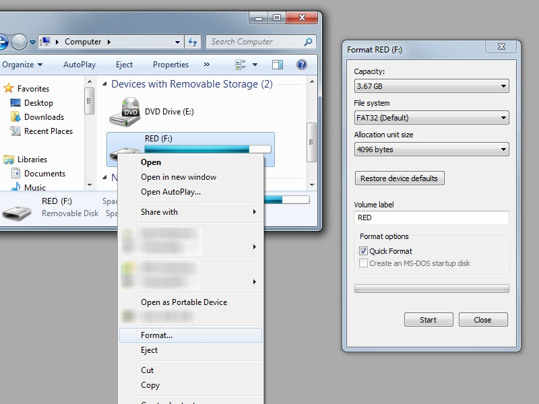Open recent pages dropdown beside nav buttons
The width and height of the screenshot is (539, 404).
(32, 42)
